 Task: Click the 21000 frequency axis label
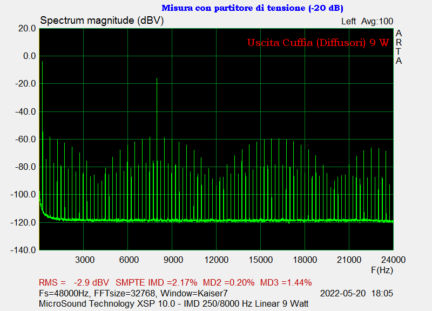pyautogui.click(x=349, y=260)
